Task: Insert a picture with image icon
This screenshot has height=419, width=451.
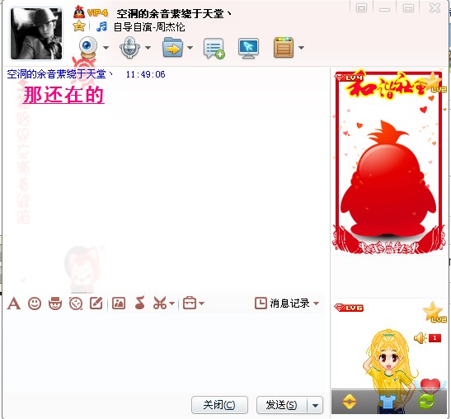Action: (119, 303)
